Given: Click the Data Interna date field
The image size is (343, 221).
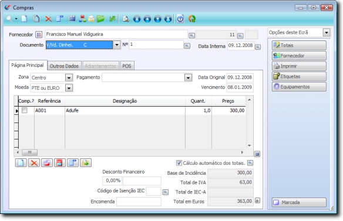Looking at the screenshot, I should [241, 46].
